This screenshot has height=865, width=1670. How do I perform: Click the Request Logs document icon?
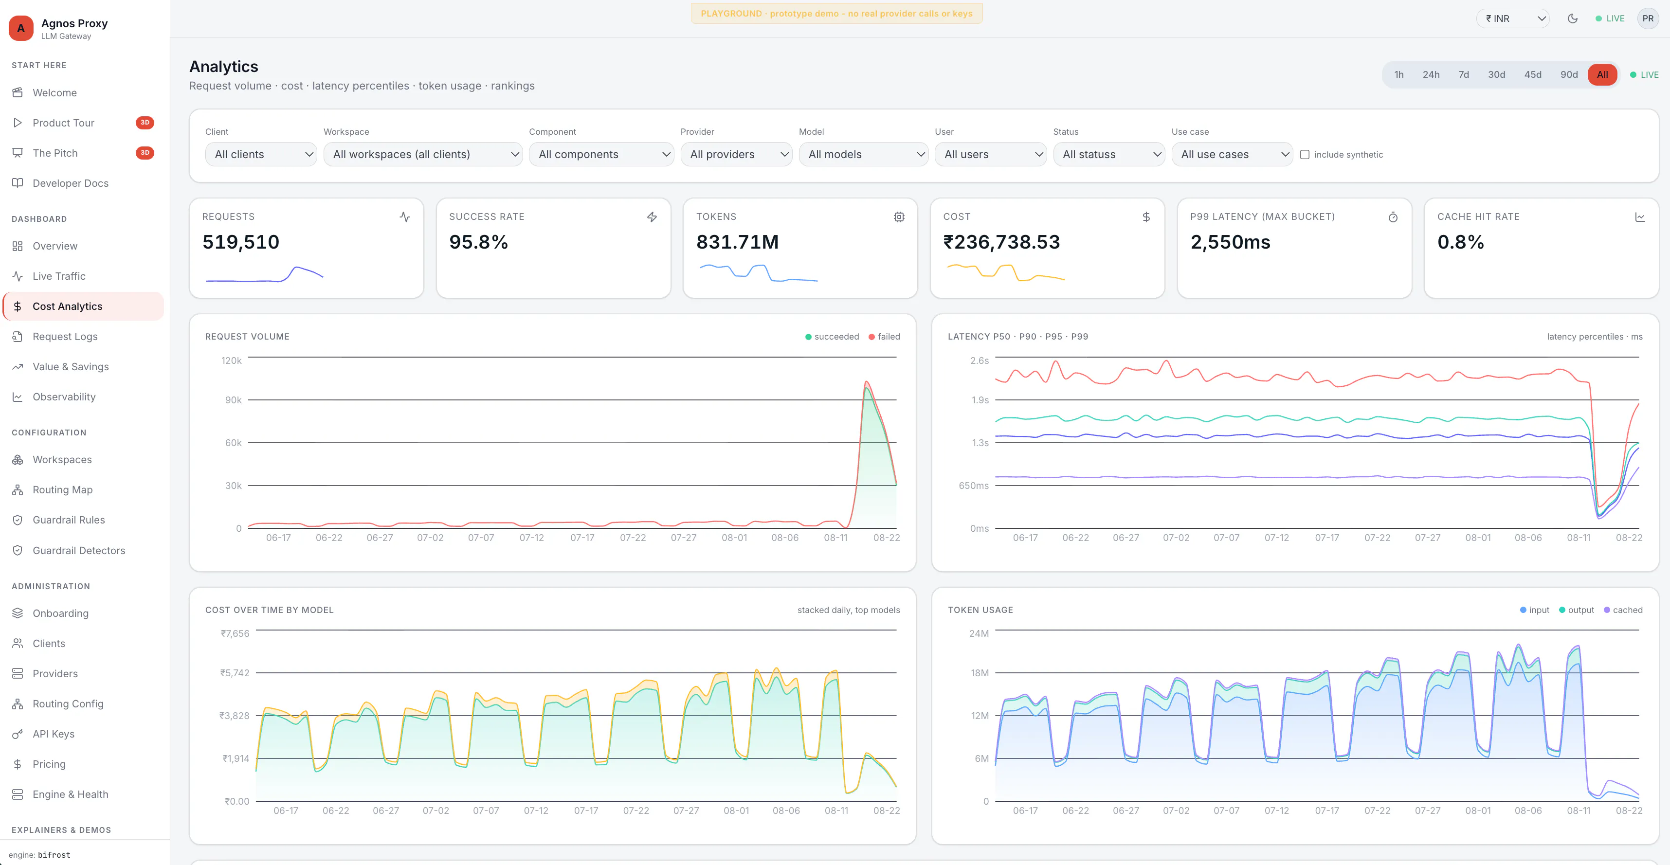point(18,336)
